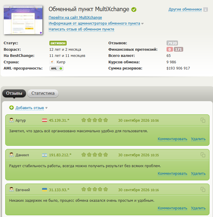Click Комментировать on Евгений's review

pos(172,208)
